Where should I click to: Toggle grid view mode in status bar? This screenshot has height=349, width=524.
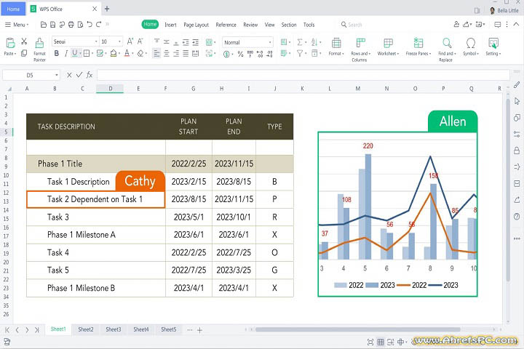pyautogui.click(x=381, y=342)
